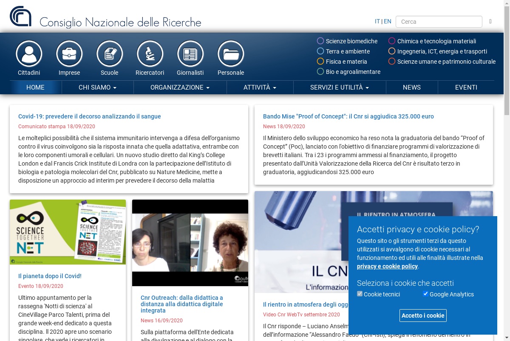Open the Cittadini section icon

(29, 54)
